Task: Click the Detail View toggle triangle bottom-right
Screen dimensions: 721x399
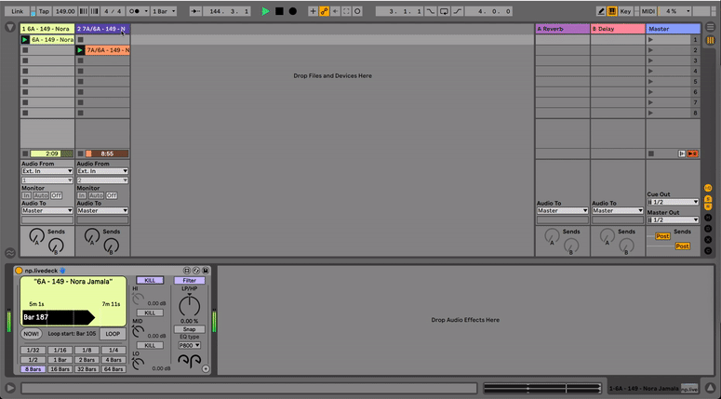Action: pyautogui.click(x=710, y=389)
